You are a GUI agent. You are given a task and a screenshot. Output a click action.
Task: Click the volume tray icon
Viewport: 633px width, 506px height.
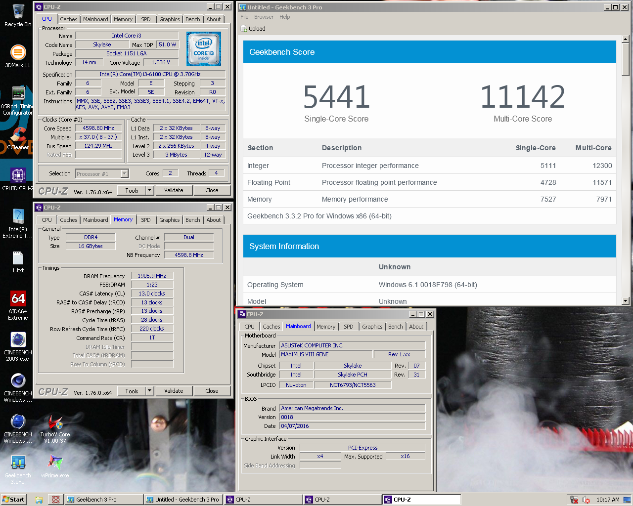tap(586, 500)
